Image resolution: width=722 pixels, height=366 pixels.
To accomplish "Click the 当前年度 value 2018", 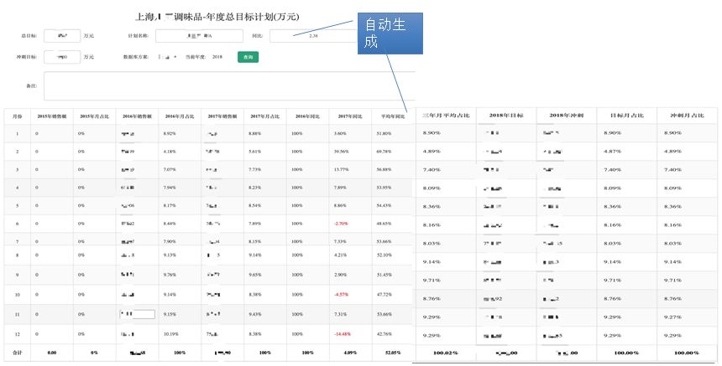I will 217,57.
